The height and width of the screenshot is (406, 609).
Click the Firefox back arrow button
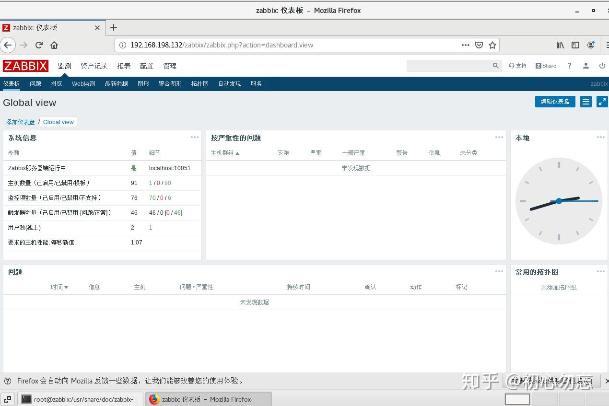click(8, 45)
